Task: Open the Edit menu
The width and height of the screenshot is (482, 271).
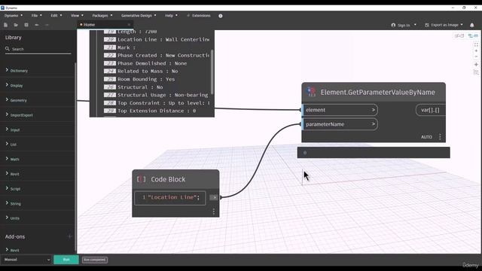Action: (56, 15)
